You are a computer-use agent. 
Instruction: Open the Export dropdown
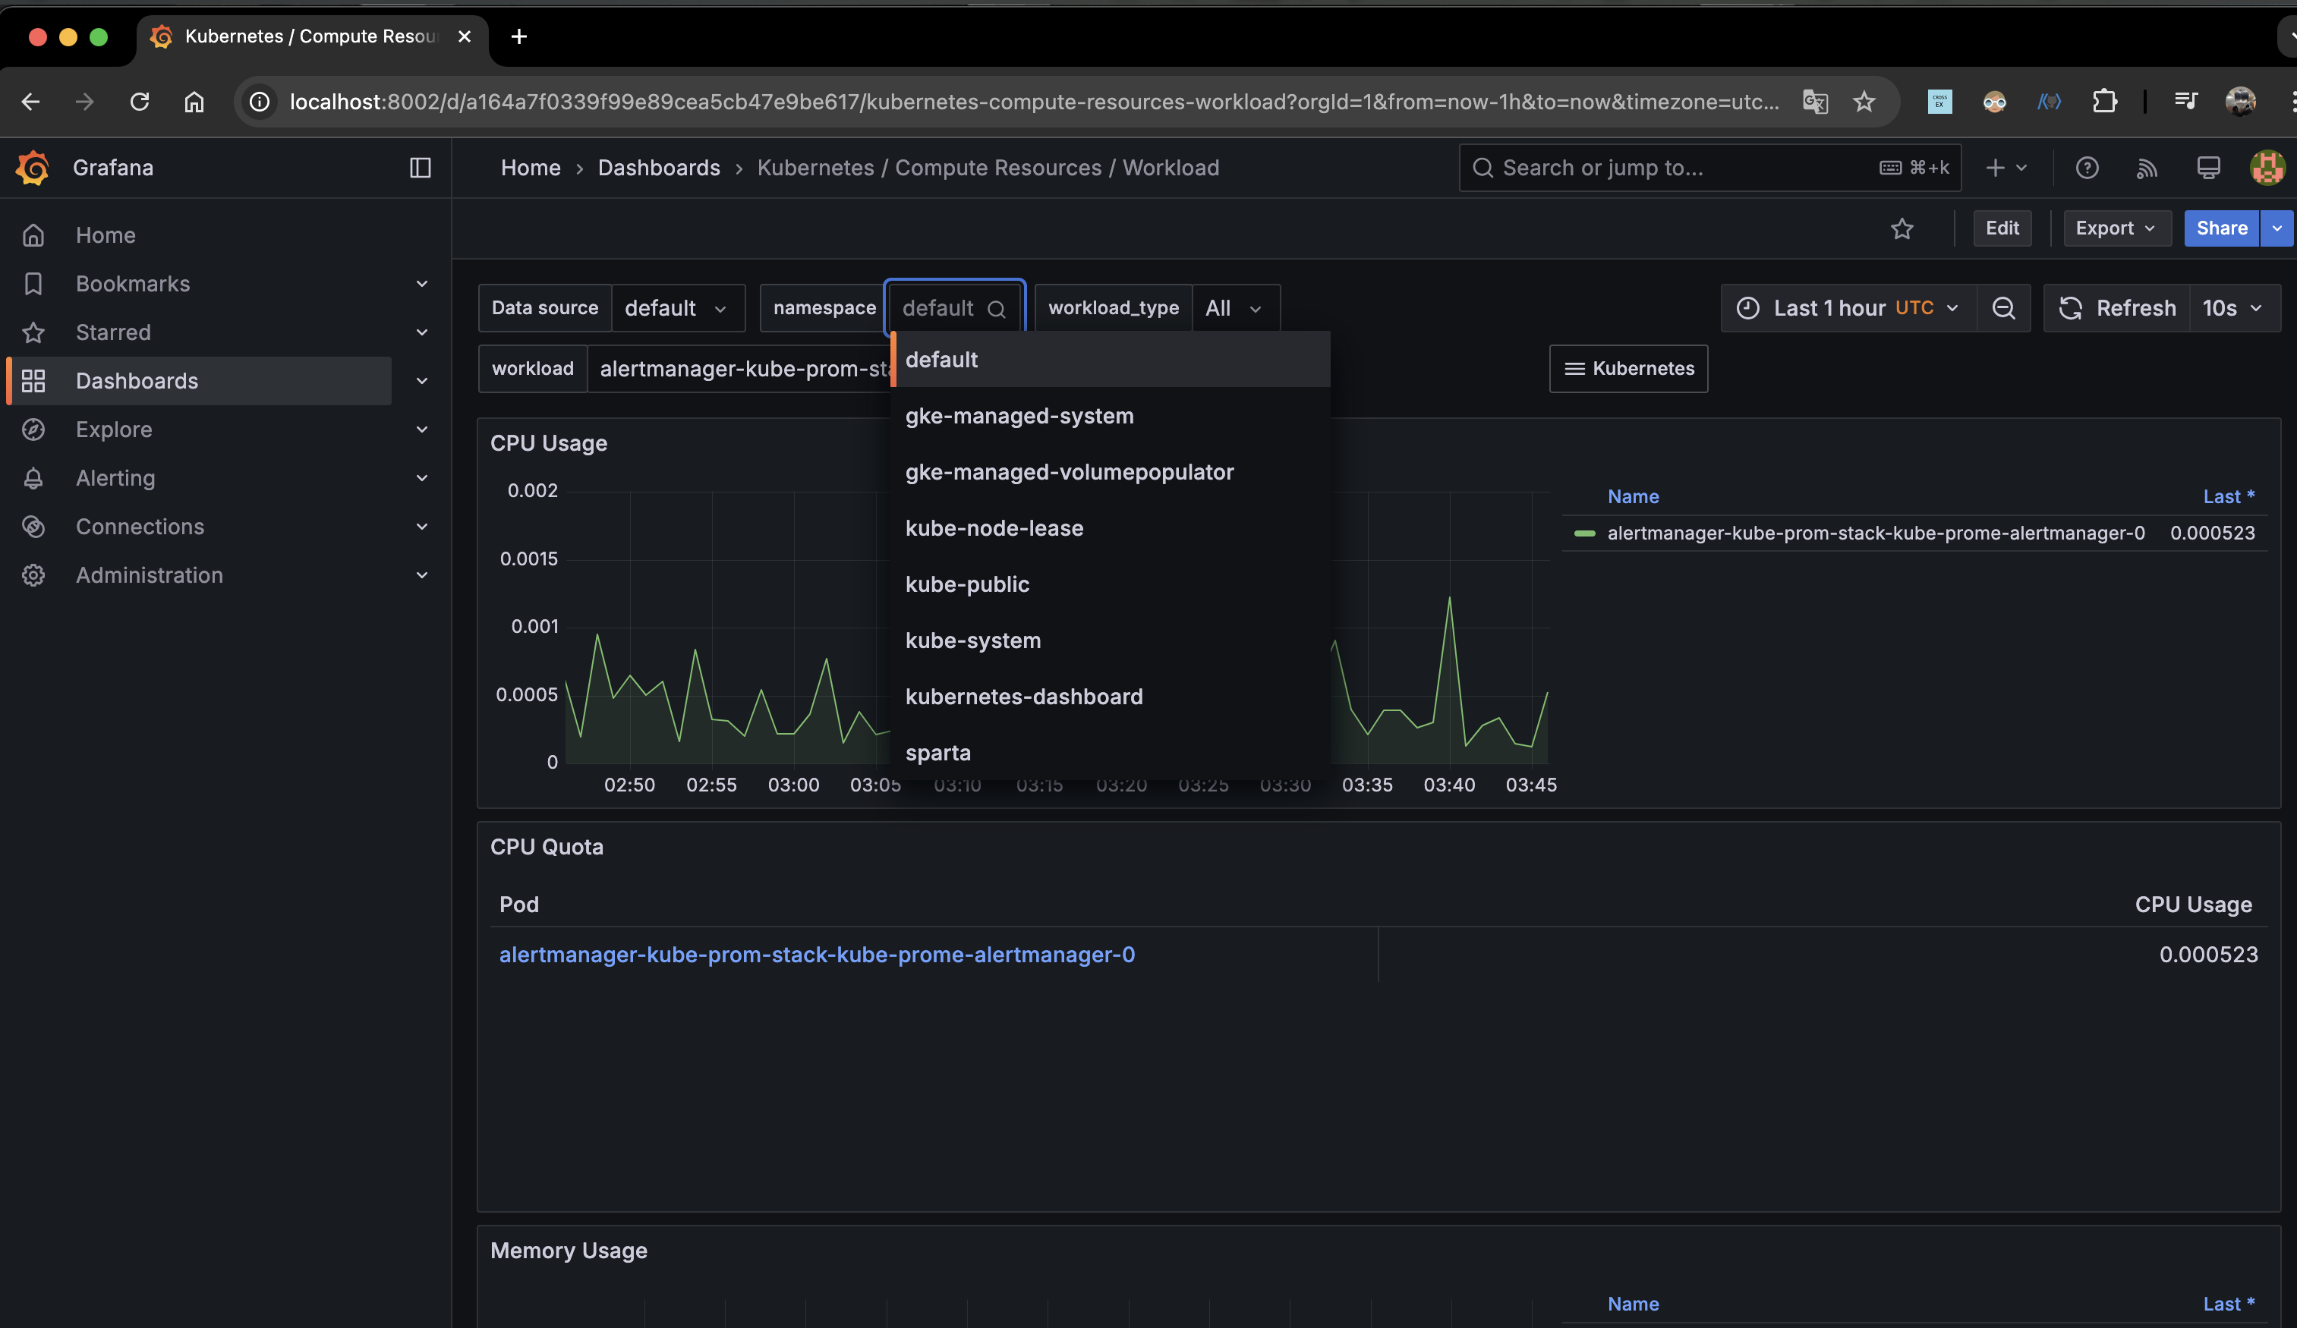pyautogui.click(x=2116, y=228)
